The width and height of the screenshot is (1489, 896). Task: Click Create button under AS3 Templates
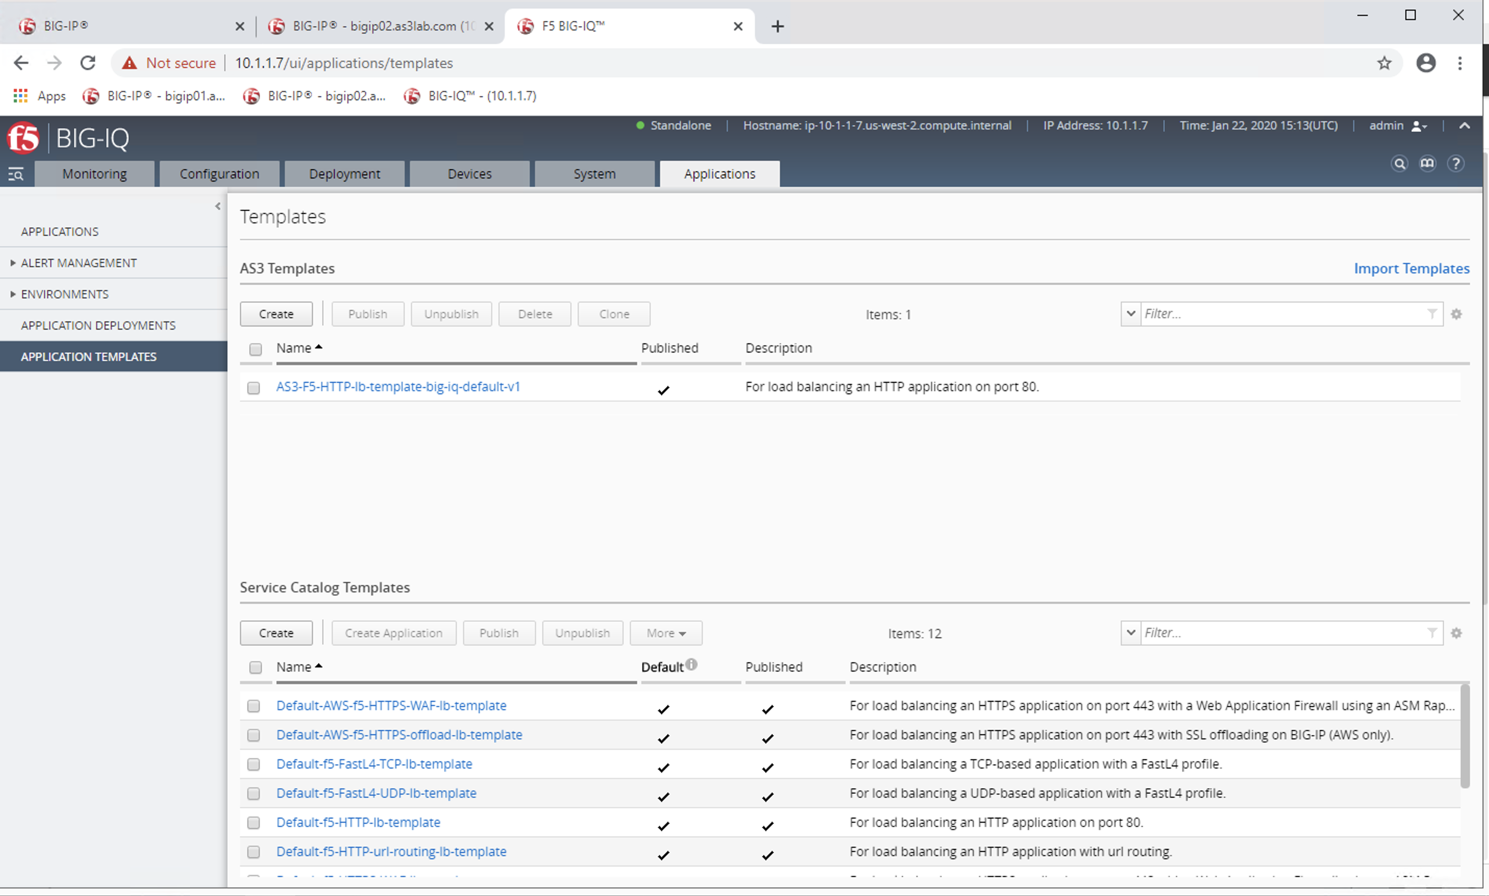click(x=276, y=314)
